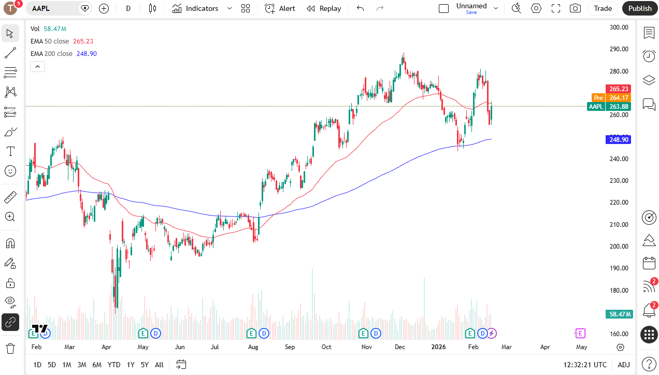The width and height of the screenshot is (659, 375).
Task: Click the Trade button
Action: pos(603,8)
